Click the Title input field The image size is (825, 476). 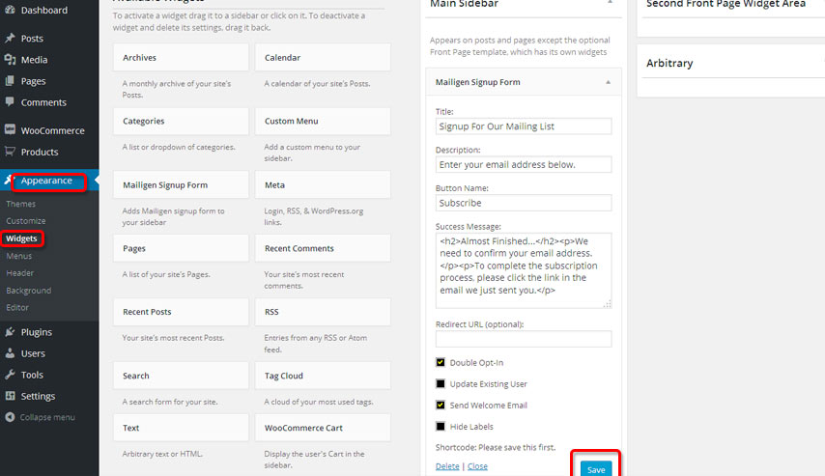tap(524, 126)
